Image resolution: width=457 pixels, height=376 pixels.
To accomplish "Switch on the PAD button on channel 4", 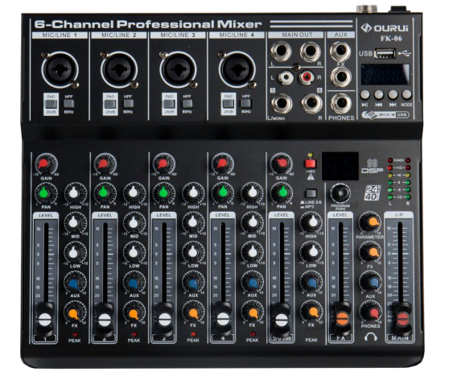I will [x=228, y=104].
